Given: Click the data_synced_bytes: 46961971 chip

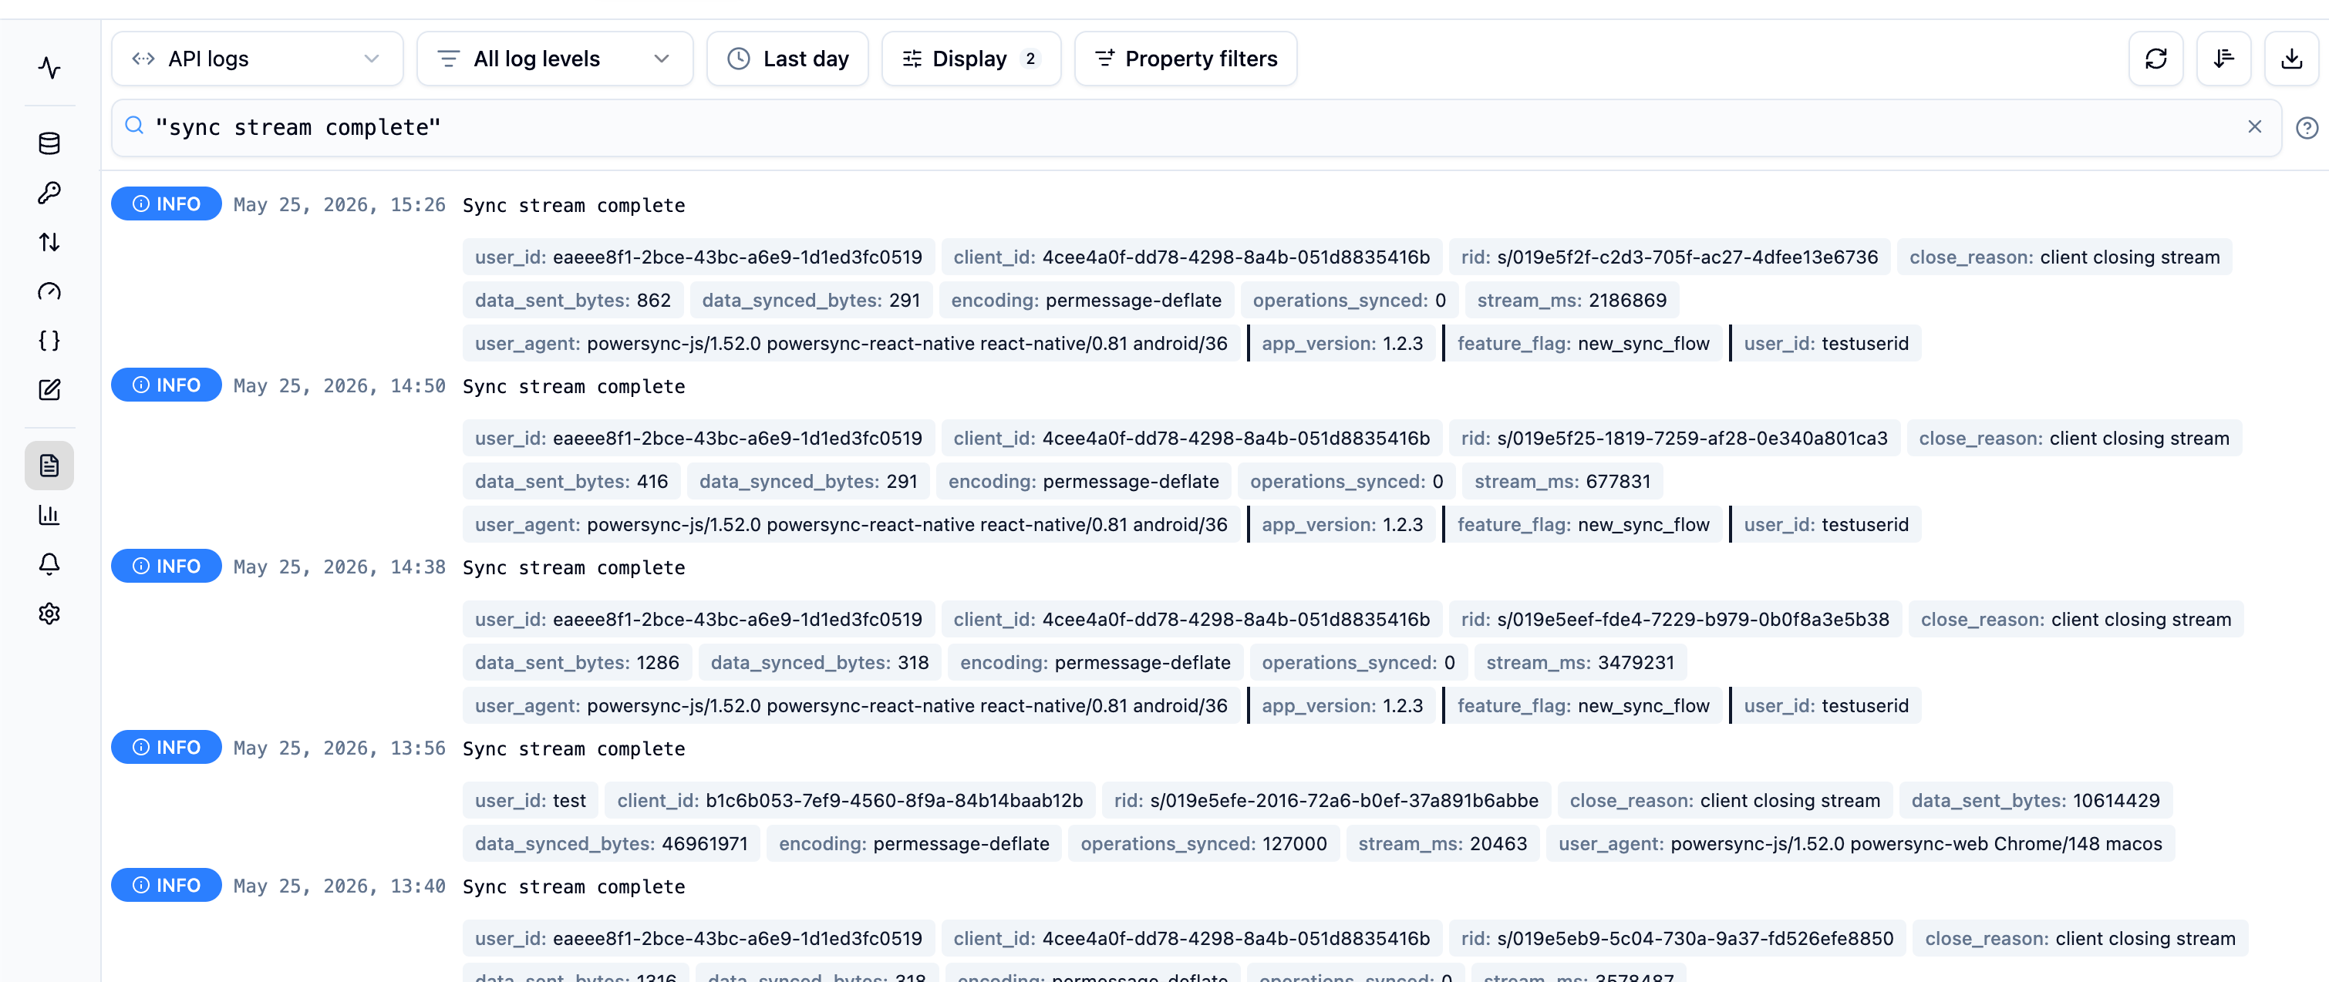Looking at the screenshot, I should pyautogui.click(x=612, y=844).
